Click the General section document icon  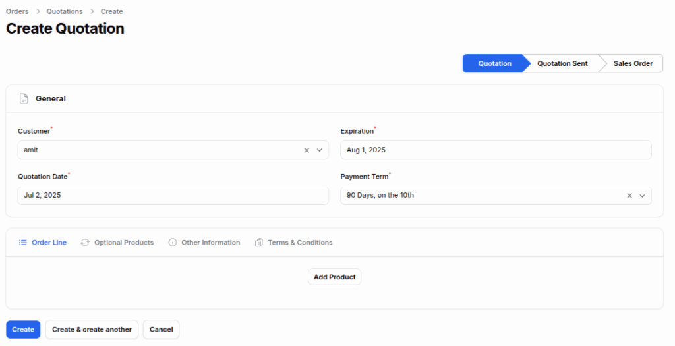[24, 99]
